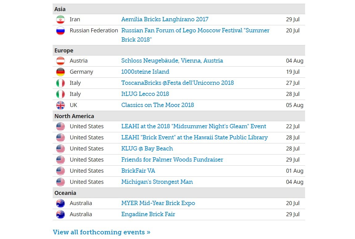Open LEAHI Midsummer Night's Gleam event
The height and width of the screenshot is (239, 355).
pos(194,126)
